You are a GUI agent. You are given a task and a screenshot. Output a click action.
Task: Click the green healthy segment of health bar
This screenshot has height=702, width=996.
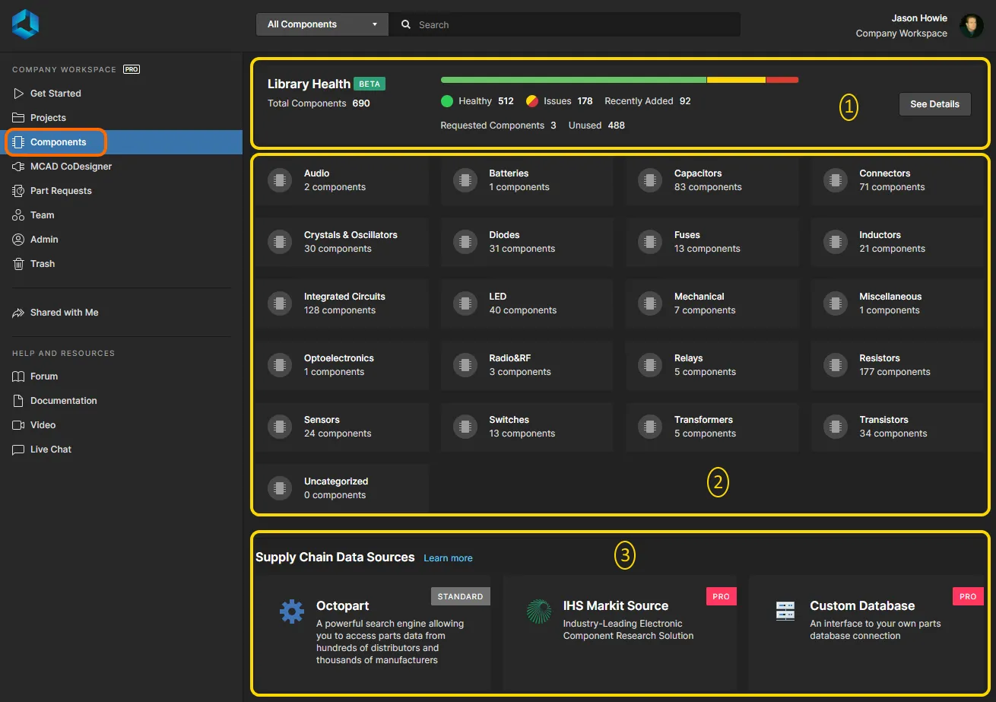click(573, 80)
